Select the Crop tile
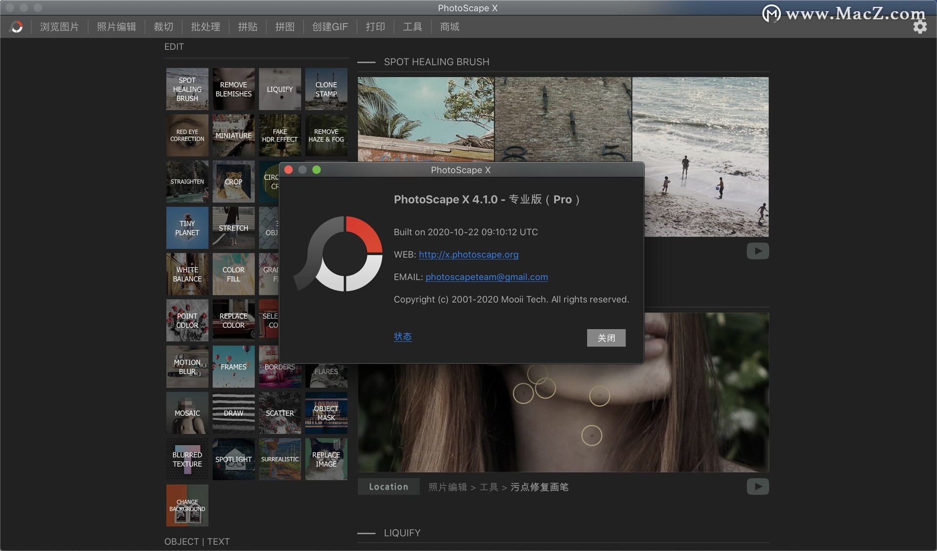Screen dimensions: 937x551 [233, 181]
